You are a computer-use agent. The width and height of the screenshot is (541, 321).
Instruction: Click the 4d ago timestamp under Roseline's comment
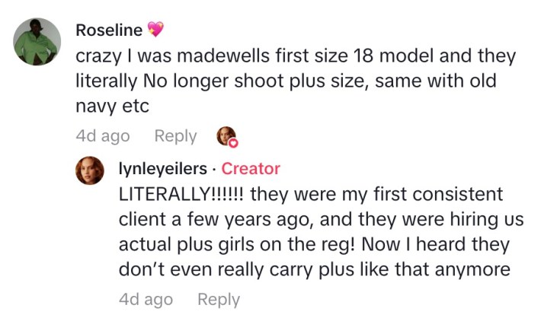103,136
